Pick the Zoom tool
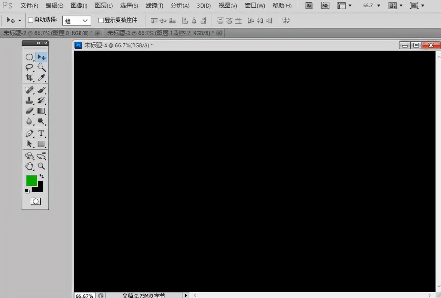The image size is (441, 298). [x=41, y=166]
